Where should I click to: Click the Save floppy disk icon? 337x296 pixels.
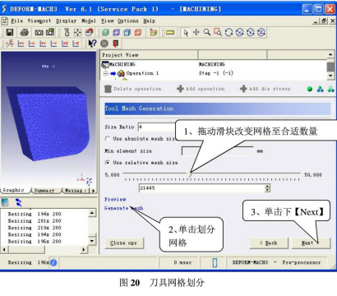pyautogui.click(x=10, y=32)
